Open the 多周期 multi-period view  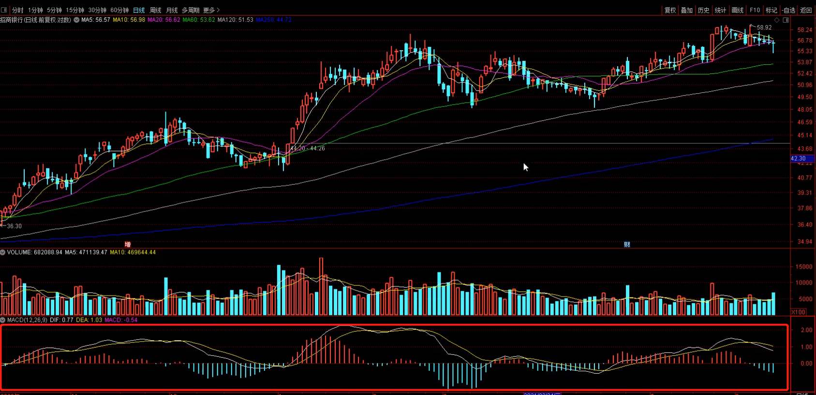coord(191,10)
